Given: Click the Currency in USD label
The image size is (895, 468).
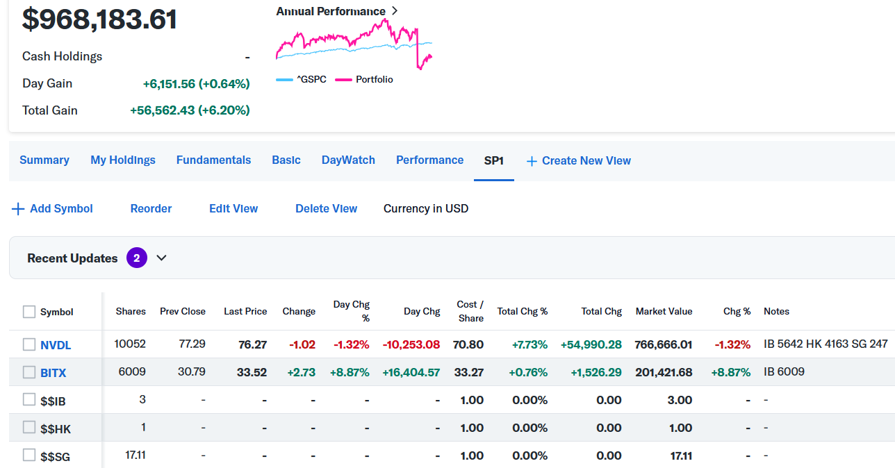Looking at the screenshot, I should tap(426, 209).
